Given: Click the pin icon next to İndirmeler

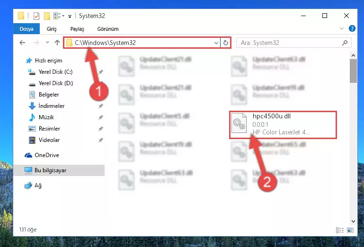Looking at the screenshot, I should click(100, 106).
